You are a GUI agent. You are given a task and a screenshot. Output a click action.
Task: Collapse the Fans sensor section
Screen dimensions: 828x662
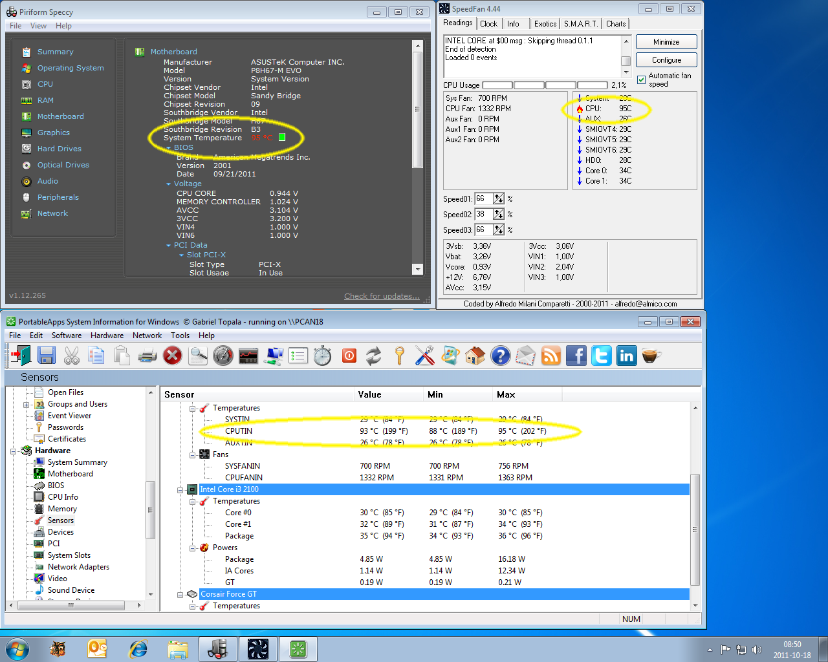click(193, 455)
